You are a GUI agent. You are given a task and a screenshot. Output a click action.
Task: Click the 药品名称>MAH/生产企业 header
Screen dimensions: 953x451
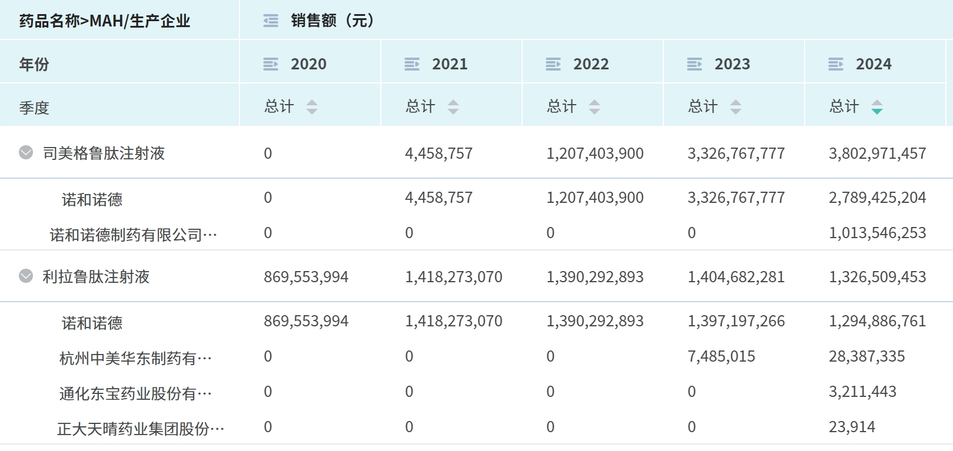[105, 21]
